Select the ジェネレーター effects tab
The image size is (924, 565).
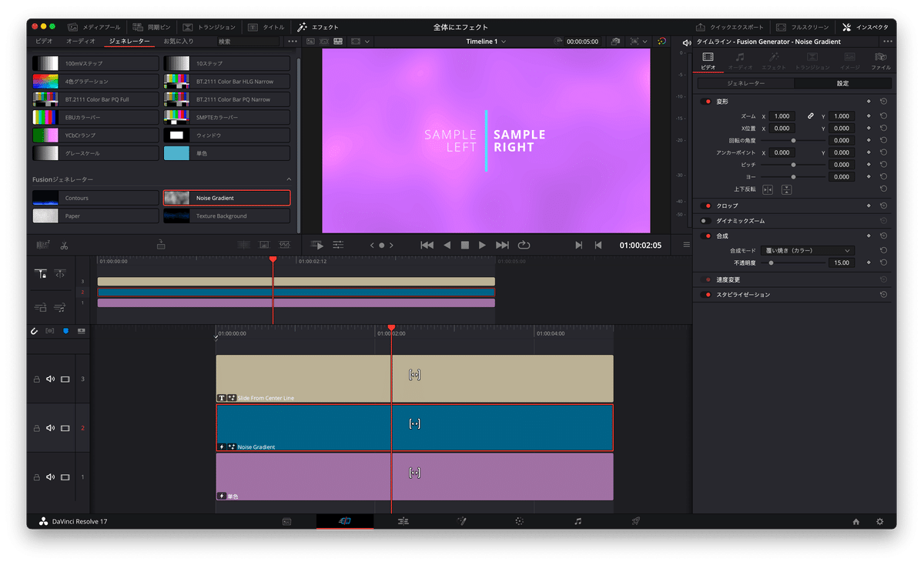(x=129, y=41)
